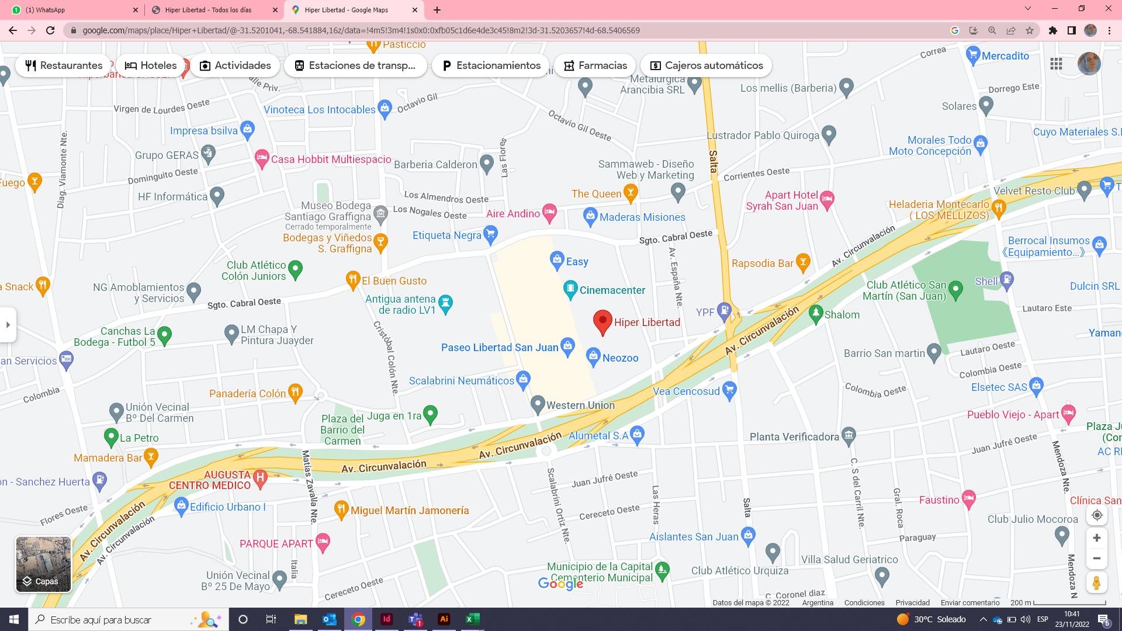Zoom in with the plus button

click(1097, 538)
